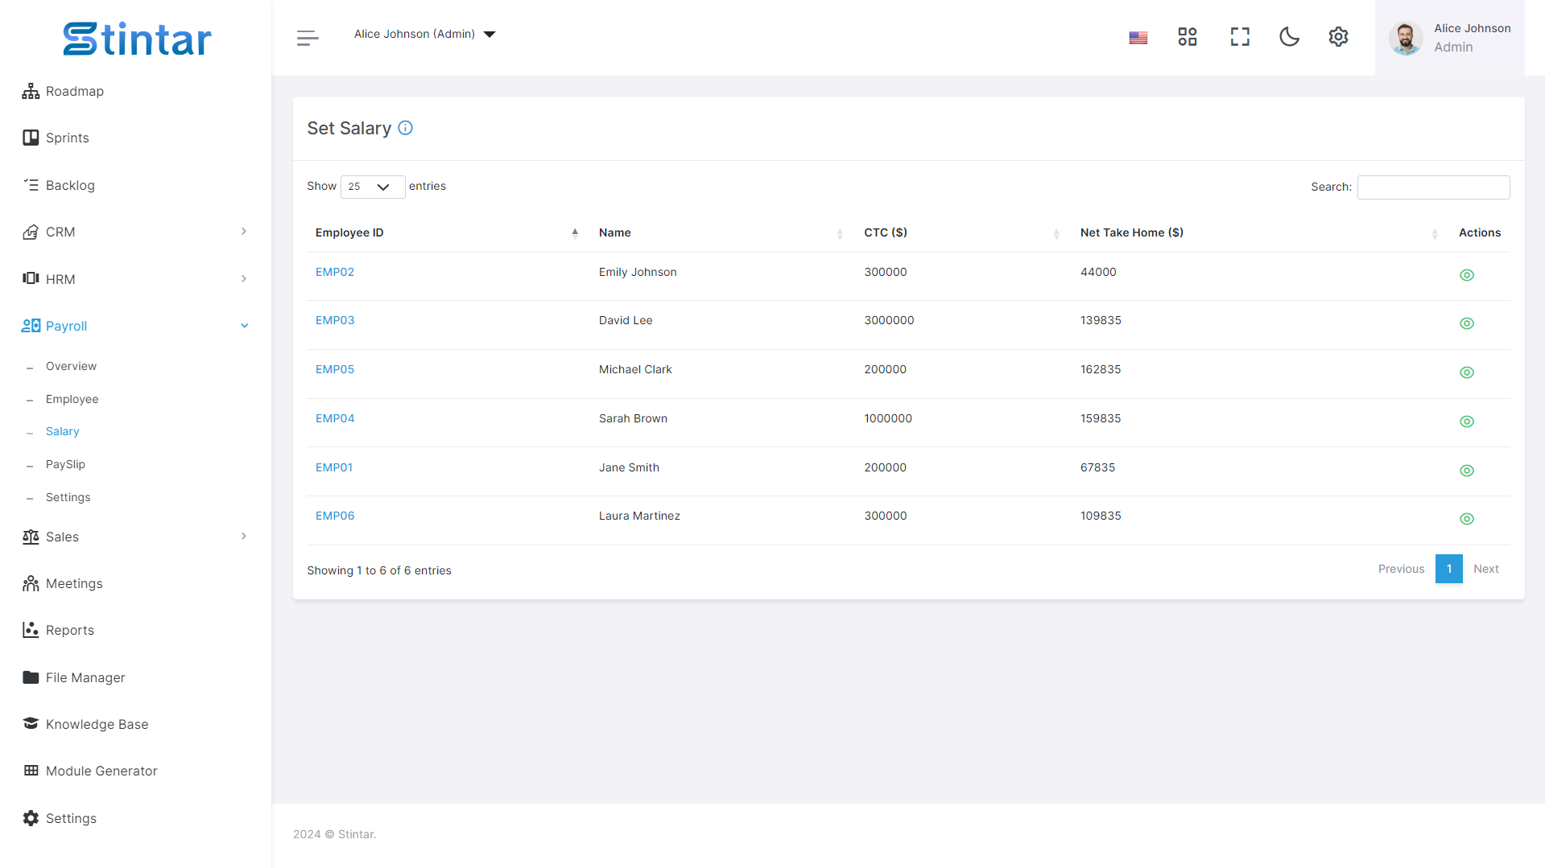Click the File Manager folder icon
This screenshot has height=868, width=1545.
tap(31, 677)
